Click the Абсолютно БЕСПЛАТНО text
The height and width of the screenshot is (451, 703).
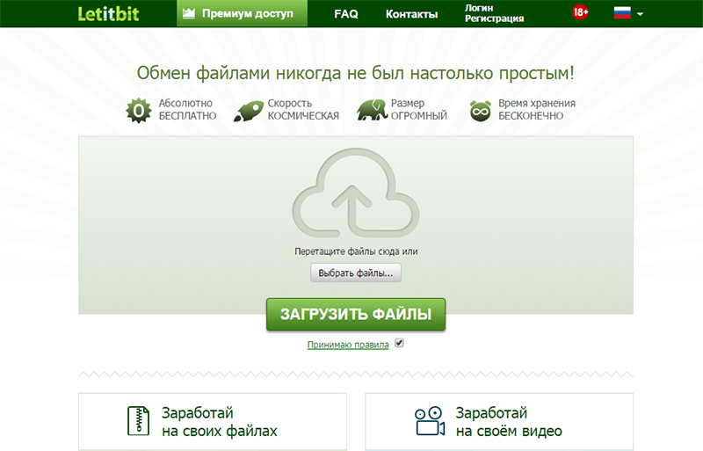pyautogui.click(x=187, y=110)
